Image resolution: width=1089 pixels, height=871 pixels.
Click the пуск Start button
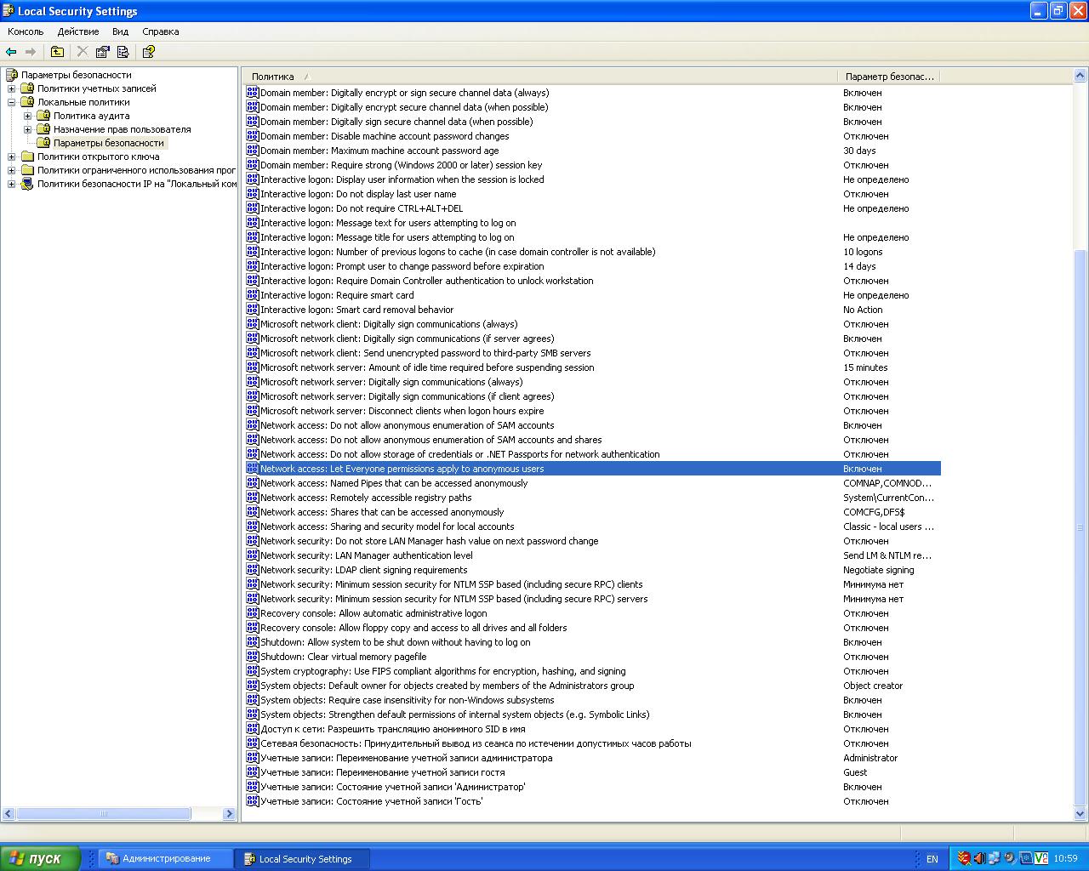(40, 858)
